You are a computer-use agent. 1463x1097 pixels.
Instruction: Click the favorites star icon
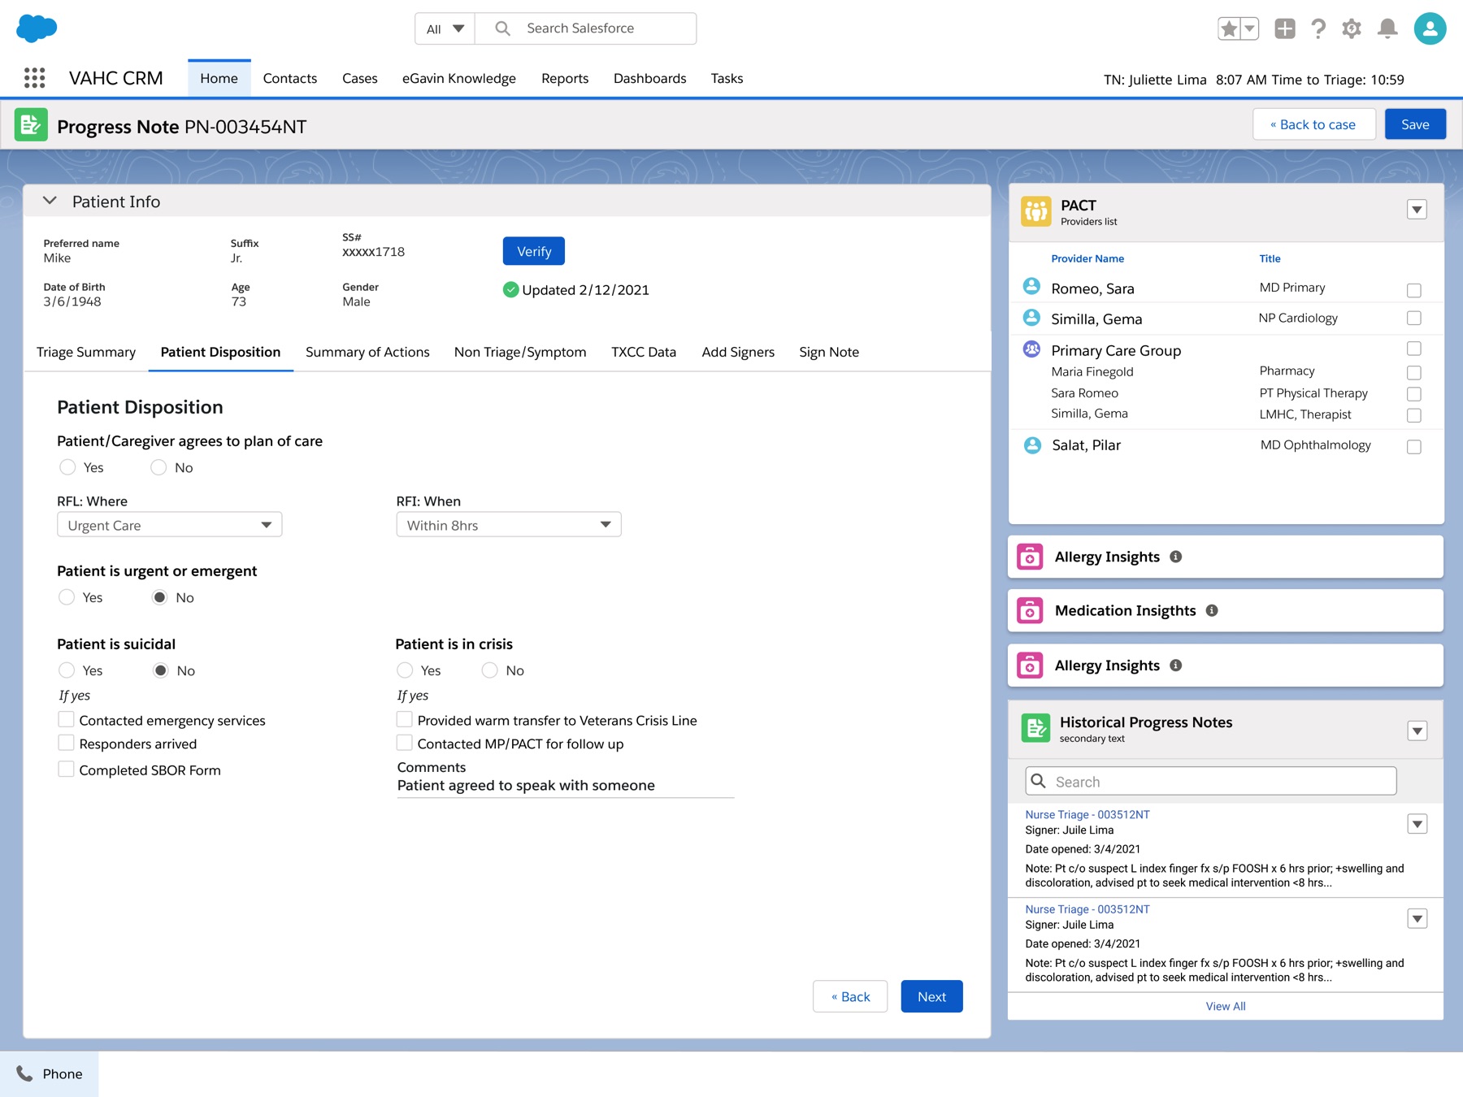[1229, 29]
